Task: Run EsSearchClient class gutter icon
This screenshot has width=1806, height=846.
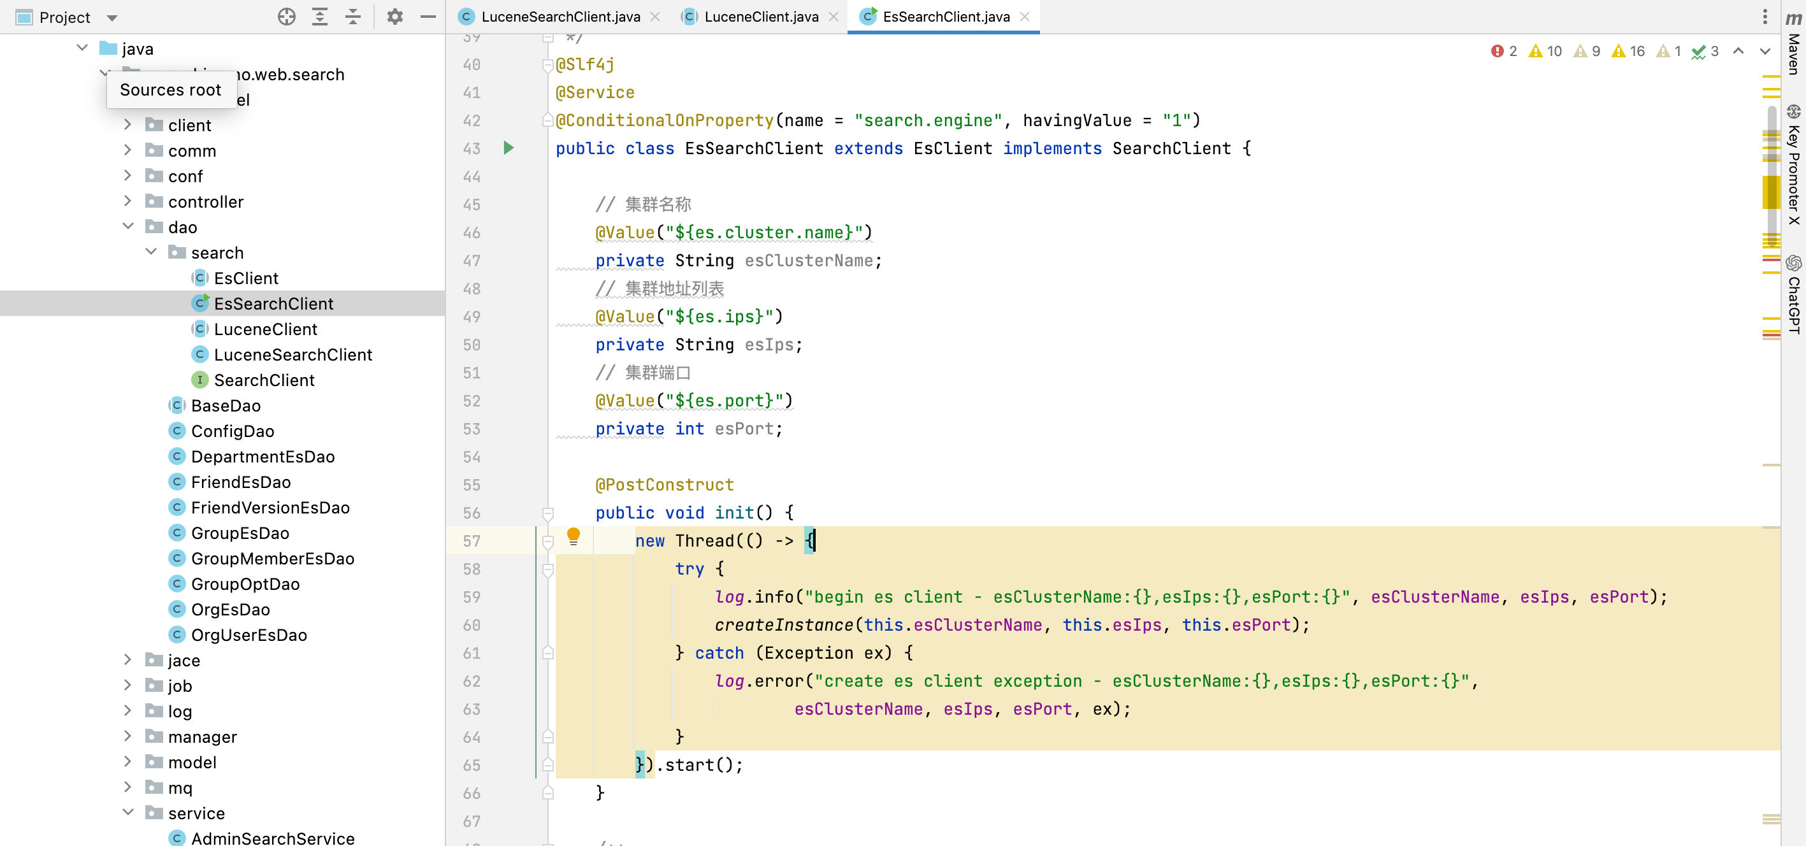Action: pos(509,148)
